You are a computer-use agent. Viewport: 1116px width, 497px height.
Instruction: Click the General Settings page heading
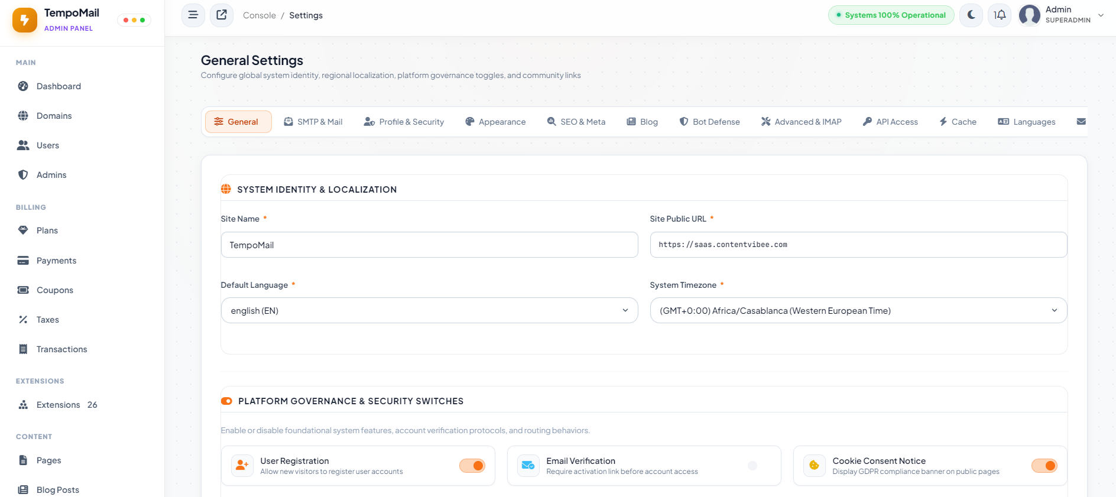click(x=252, y=60)
